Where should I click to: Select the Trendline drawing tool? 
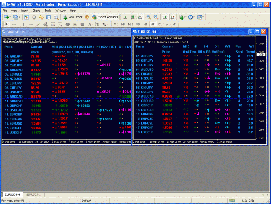(38, 24)
